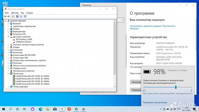Image resolution: width=199 pixels, height=112 pixels.
Task: Open the Файл menu
Action: [x=7, y=13]
